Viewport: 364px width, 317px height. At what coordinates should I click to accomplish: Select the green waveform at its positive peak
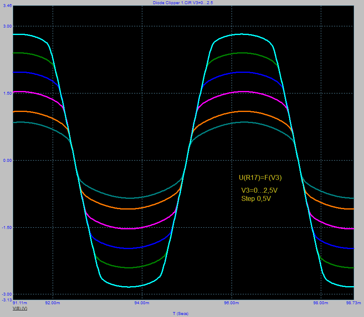point(243,53)
